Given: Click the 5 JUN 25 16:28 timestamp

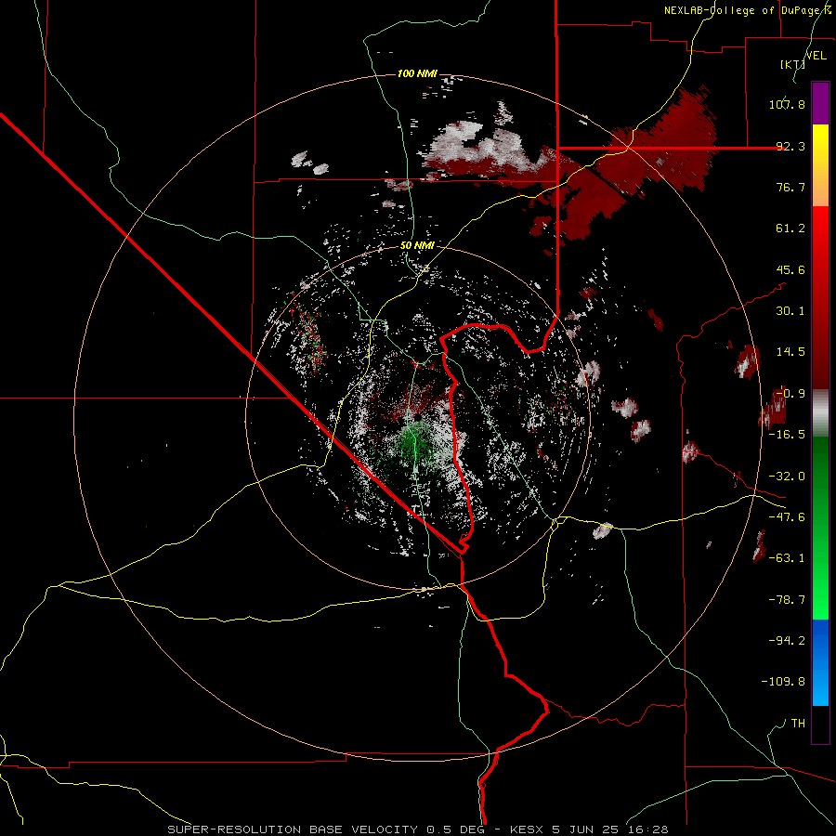Looking at the screenshot, I should 610,829.
